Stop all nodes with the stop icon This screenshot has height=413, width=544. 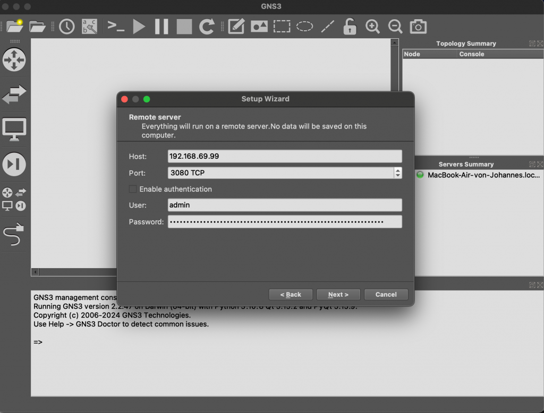pyautogui.click(x=184, y=27)
